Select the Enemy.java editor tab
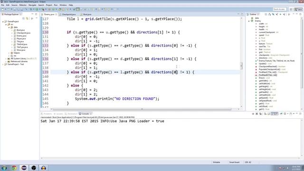 [x=49, y=14]
